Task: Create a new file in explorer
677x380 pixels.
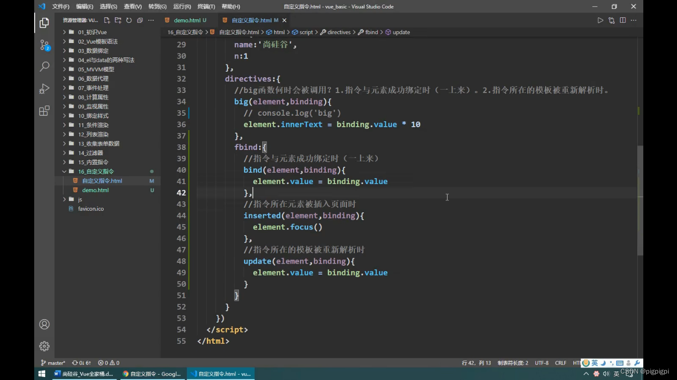Action: (107, 20)
